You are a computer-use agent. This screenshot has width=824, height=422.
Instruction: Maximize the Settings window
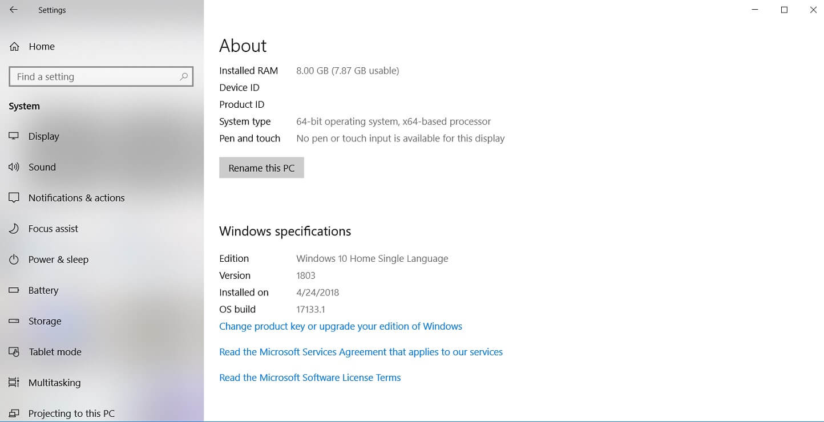pos(784,10)
